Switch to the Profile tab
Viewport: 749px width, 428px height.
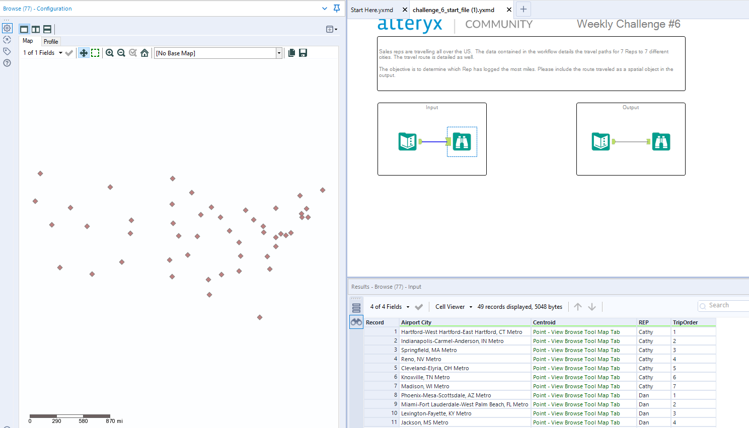tap(51, 42)
